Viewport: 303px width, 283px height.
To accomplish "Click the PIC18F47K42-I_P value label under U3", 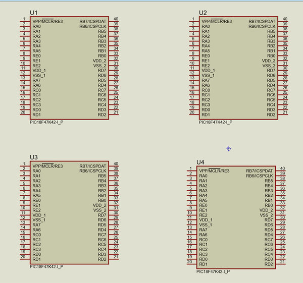I will [x=46, y=267].
